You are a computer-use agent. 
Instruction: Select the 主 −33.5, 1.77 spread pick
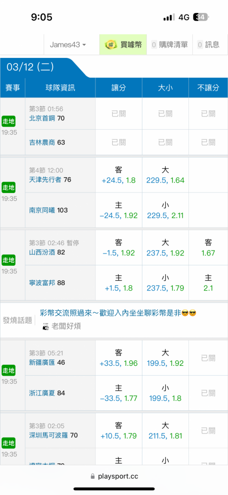coord(119,393)
